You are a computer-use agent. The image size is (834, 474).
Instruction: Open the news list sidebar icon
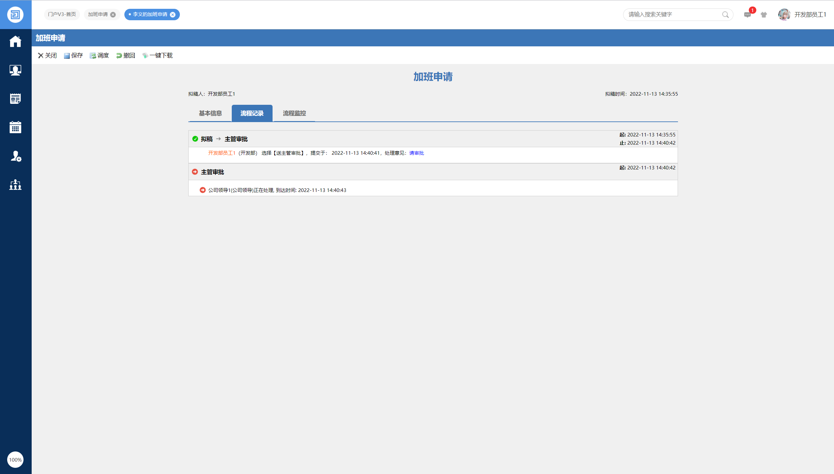(15, 99)
